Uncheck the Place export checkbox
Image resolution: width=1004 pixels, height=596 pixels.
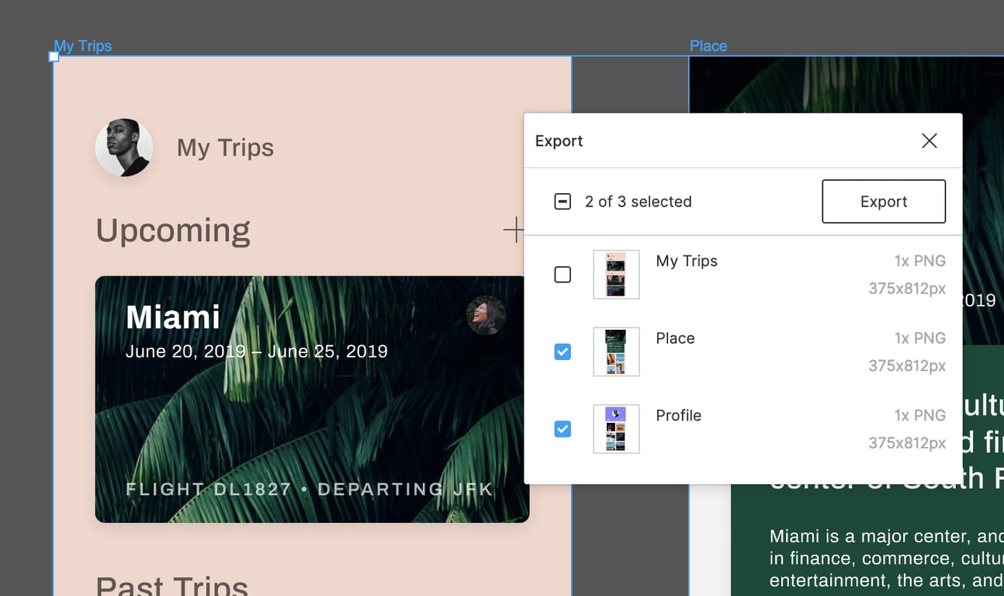[563, 352]
